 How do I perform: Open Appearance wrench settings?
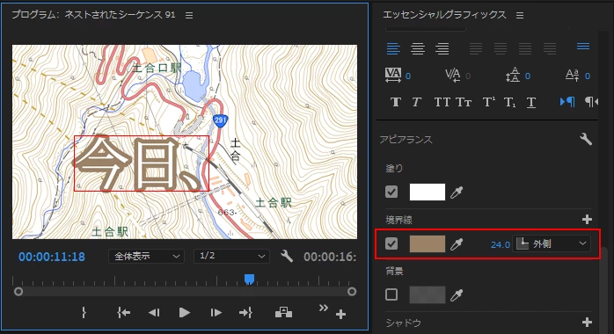coord(586,139)
